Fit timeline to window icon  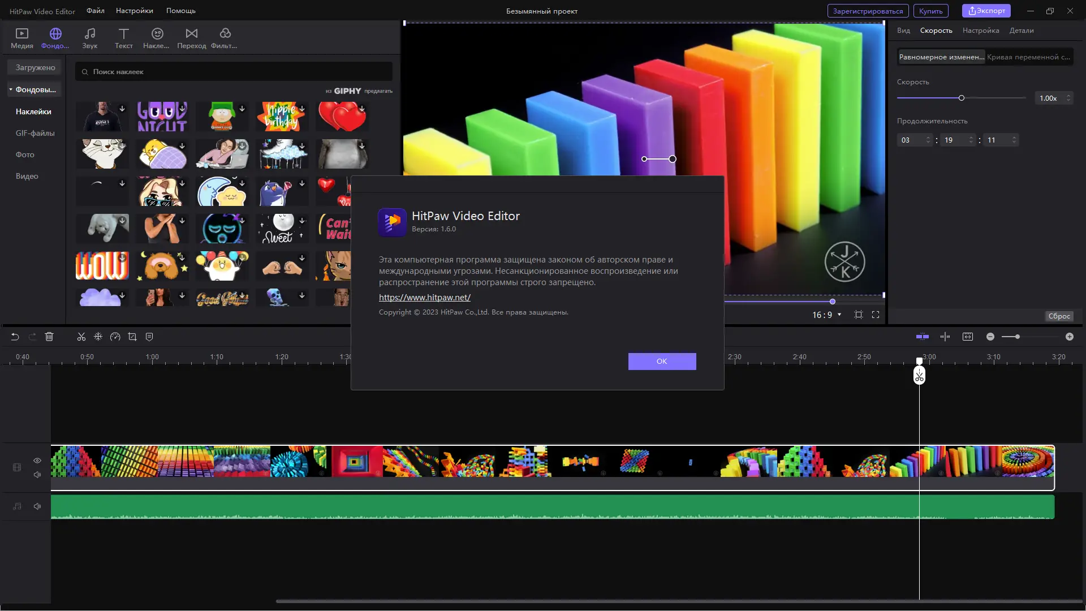pyautogui.click(x=968, y=337)
